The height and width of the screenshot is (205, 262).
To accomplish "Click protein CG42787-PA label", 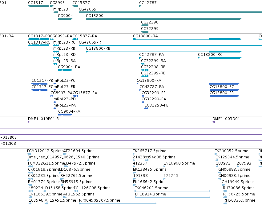I will 152,87.
